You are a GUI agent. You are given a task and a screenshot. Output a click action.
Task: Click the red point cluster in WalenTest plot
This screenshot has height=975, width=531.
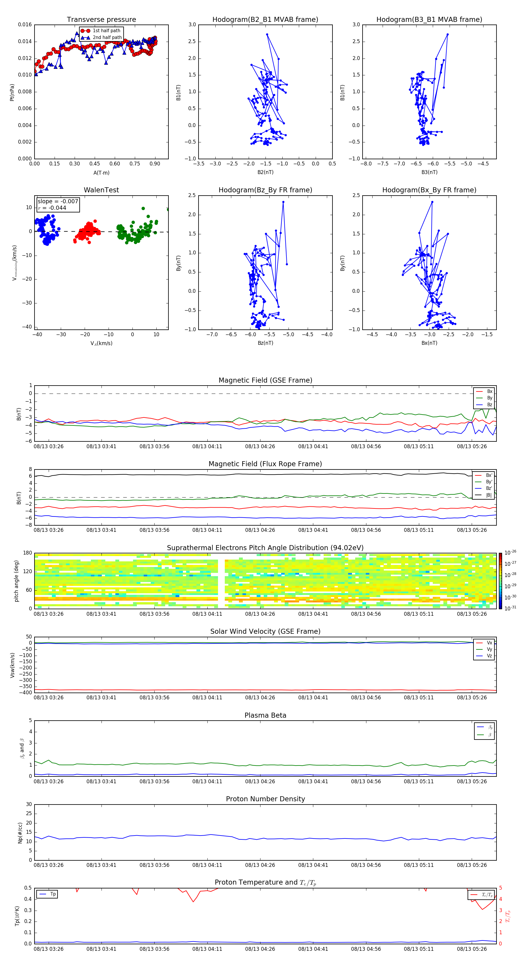click(87, 232)
